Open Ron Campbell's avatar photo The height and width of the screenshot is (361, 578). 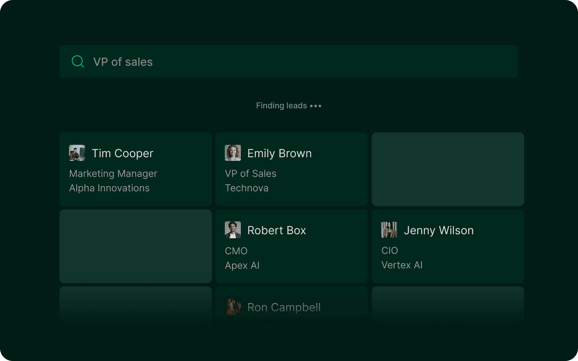coord(233,307)
